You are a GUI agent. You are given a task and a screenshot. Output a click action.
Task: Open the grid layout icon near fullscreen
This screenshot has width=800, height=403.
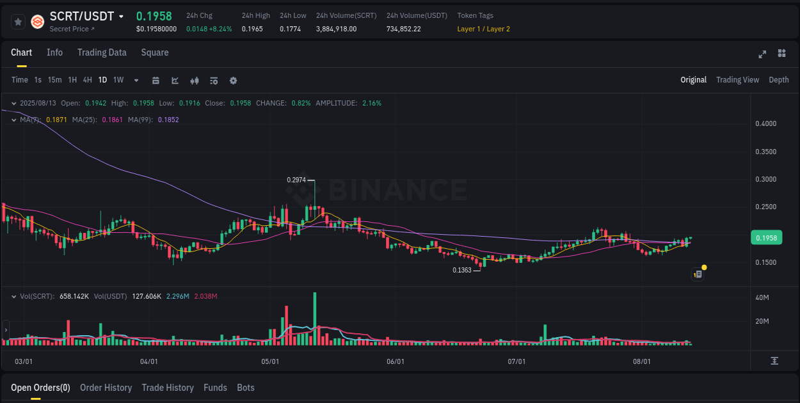pos(782,54)
